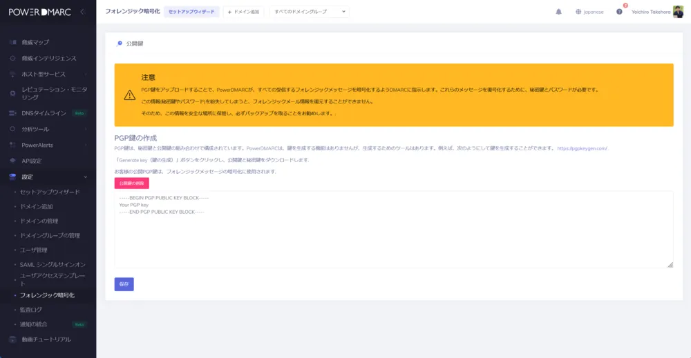
Task: Open the 脅威マップ icon in sidebar
Action: 12,42
